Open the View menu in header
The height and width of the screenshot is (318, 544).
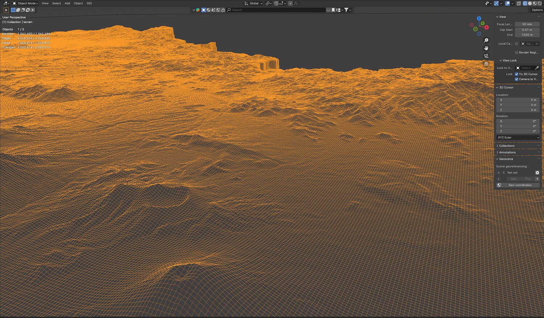(45, 3)
